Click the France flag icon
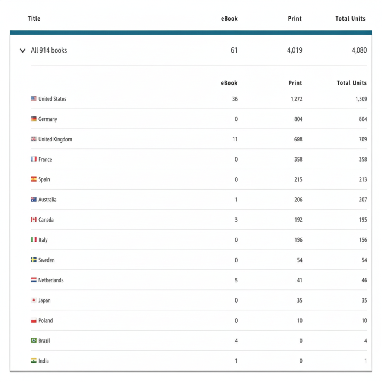 (x=34, y=159)
